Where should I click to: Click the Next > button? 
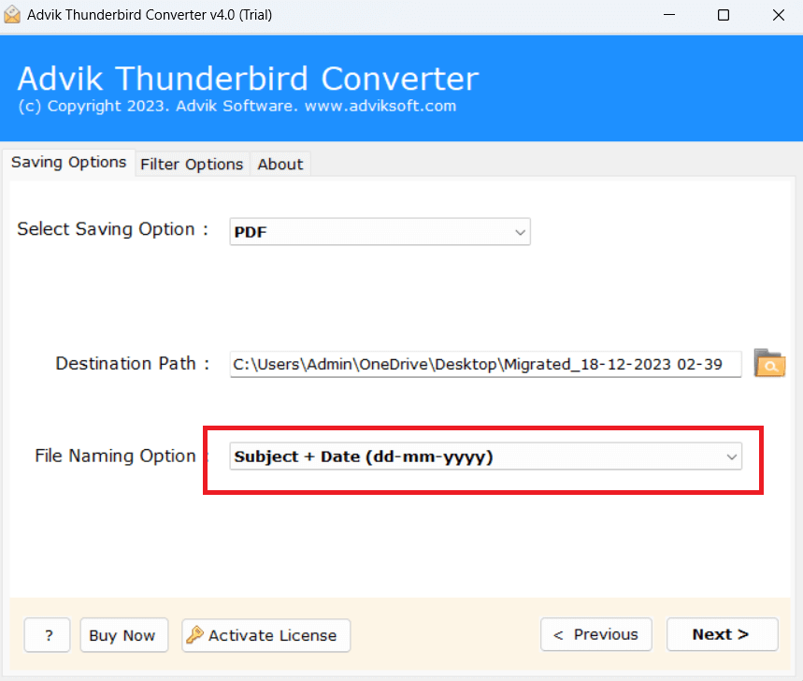(x=722, y=634)
